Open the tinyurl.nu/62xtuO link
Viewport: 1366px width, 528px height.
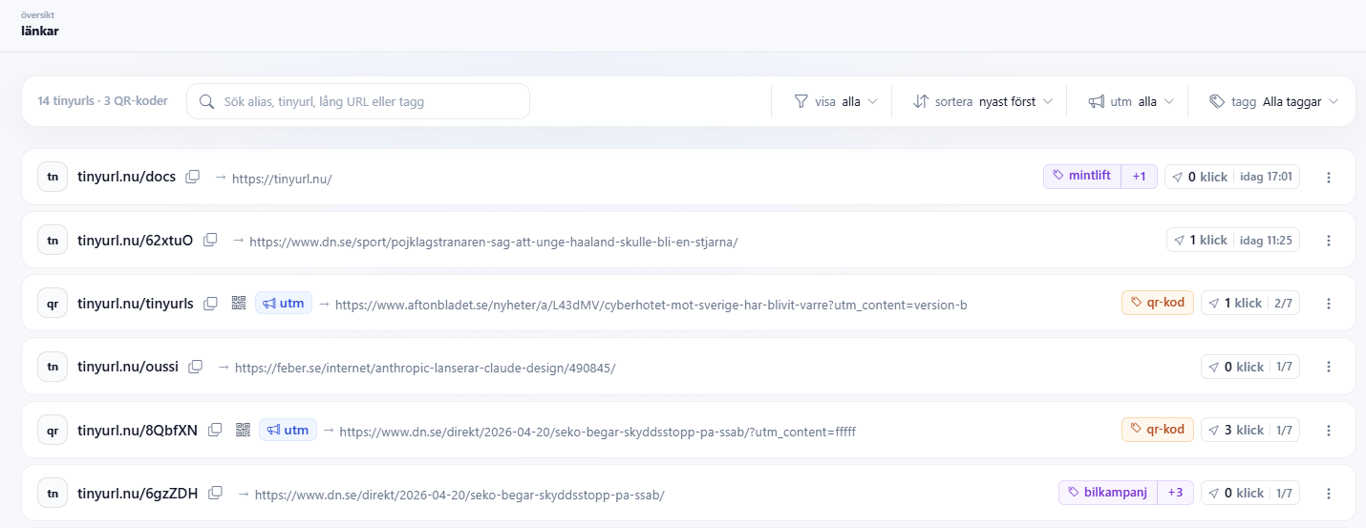pyautogui.click(x=135, y=240)
